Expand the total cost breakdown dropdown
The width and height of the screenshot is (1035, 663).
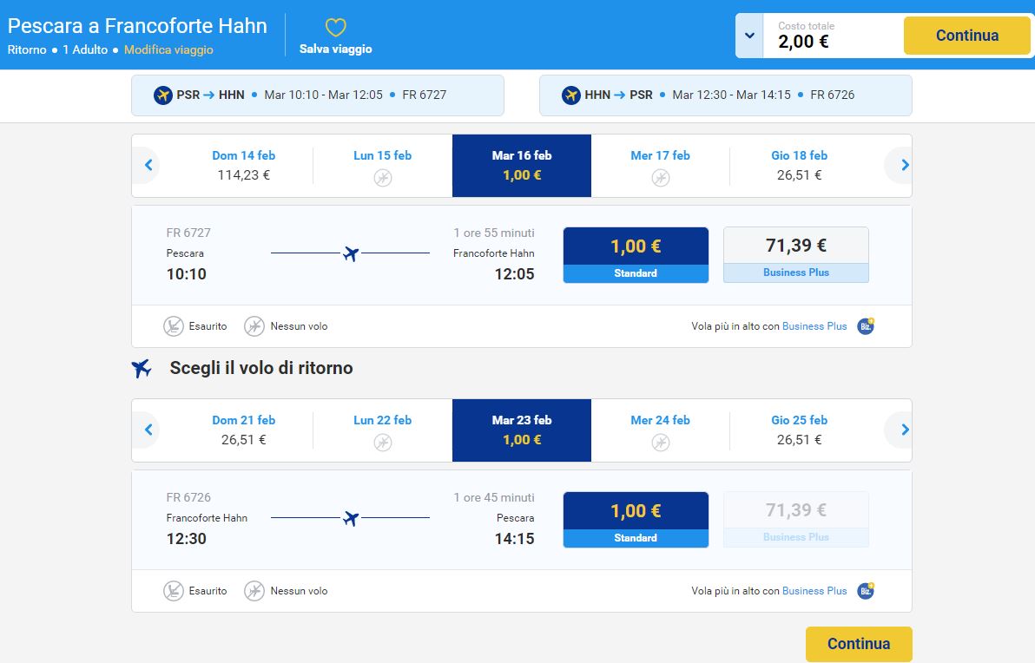(749, 36)
